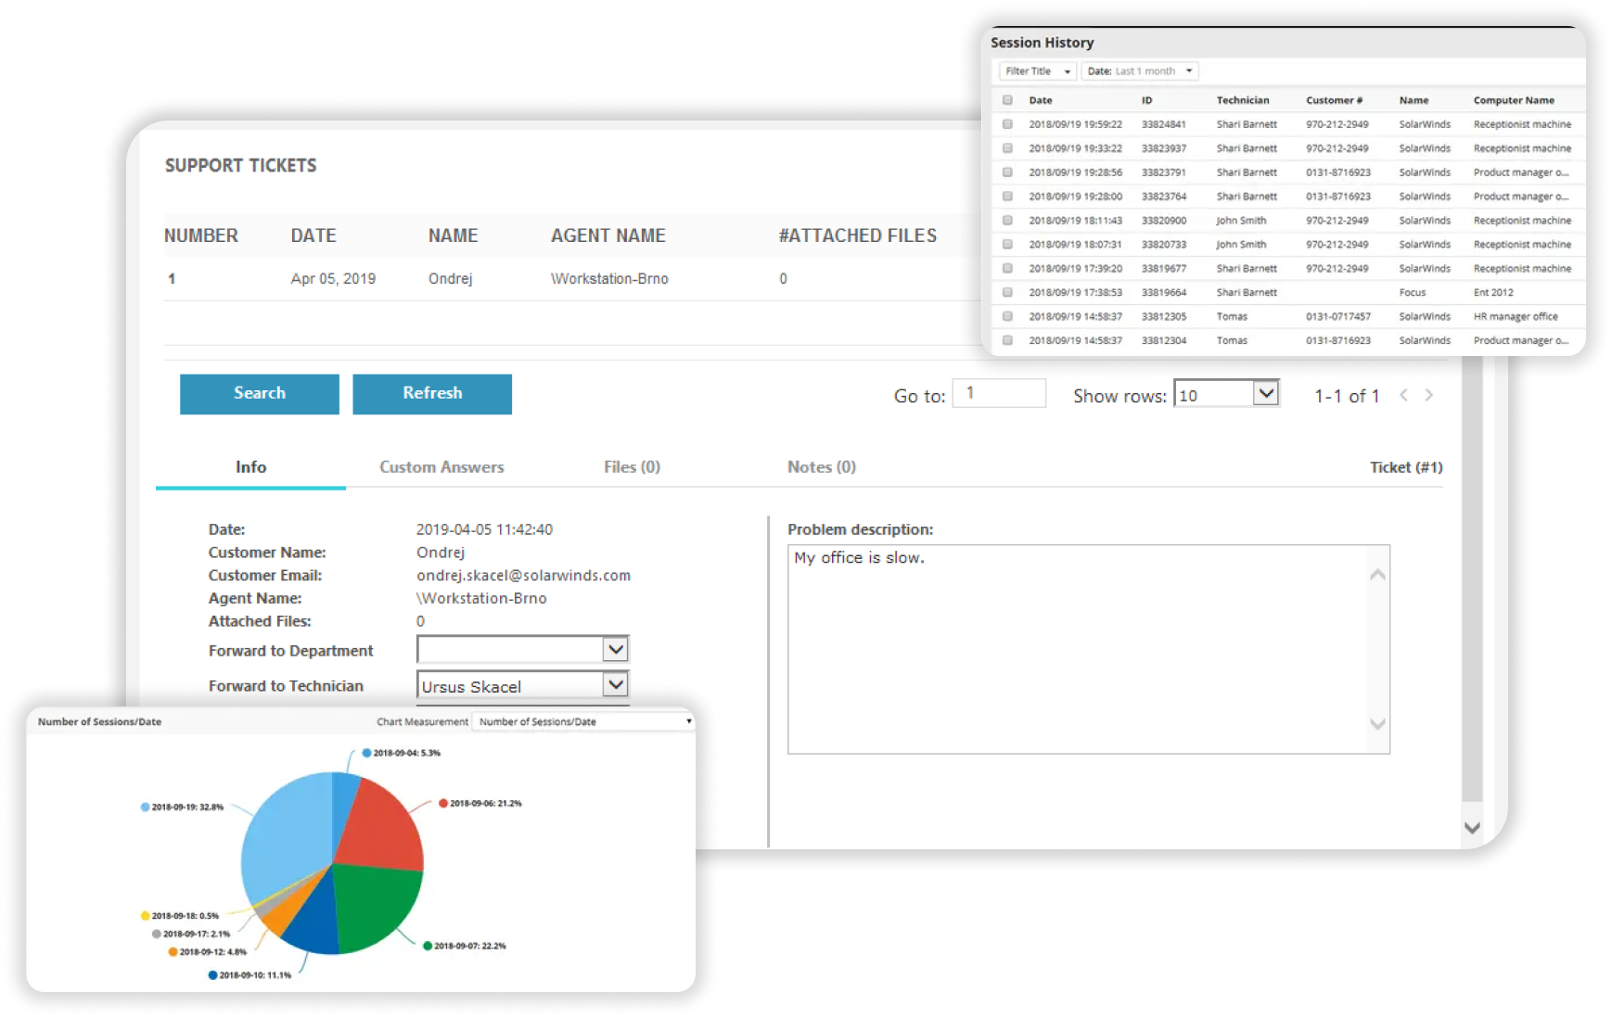Sort tickets by NUMBER column header

coord(201,235)
